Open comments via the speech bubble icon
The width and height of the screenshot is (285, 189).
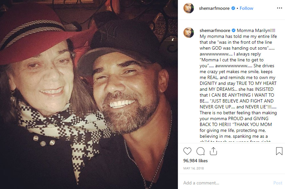[x=200, y=151]
